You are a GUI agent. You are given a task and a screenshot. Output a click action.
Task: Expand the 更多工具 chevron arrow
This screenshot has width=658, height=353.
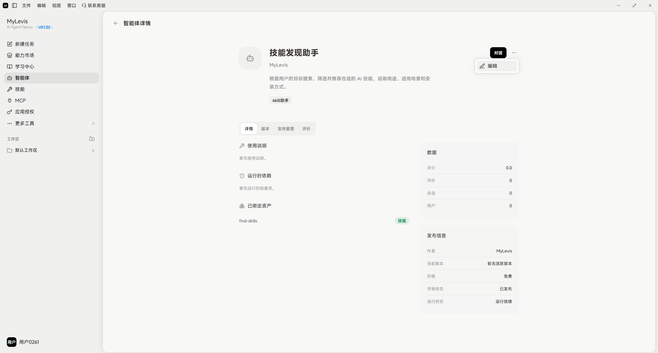click(x=93, y=123)
